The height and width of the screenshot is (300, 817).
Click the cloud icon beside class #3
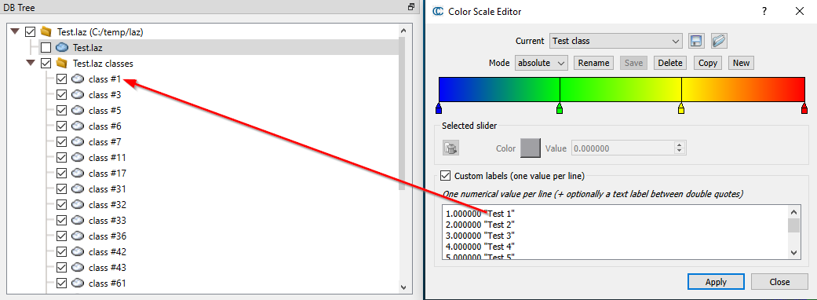(x=78, y=94)
